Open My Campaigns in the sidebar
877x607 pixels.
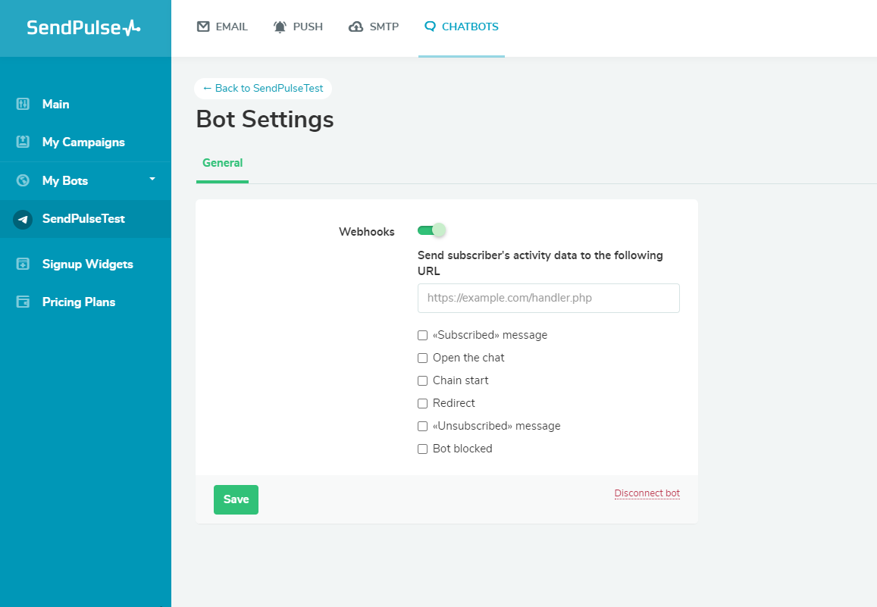pos(86,142)
